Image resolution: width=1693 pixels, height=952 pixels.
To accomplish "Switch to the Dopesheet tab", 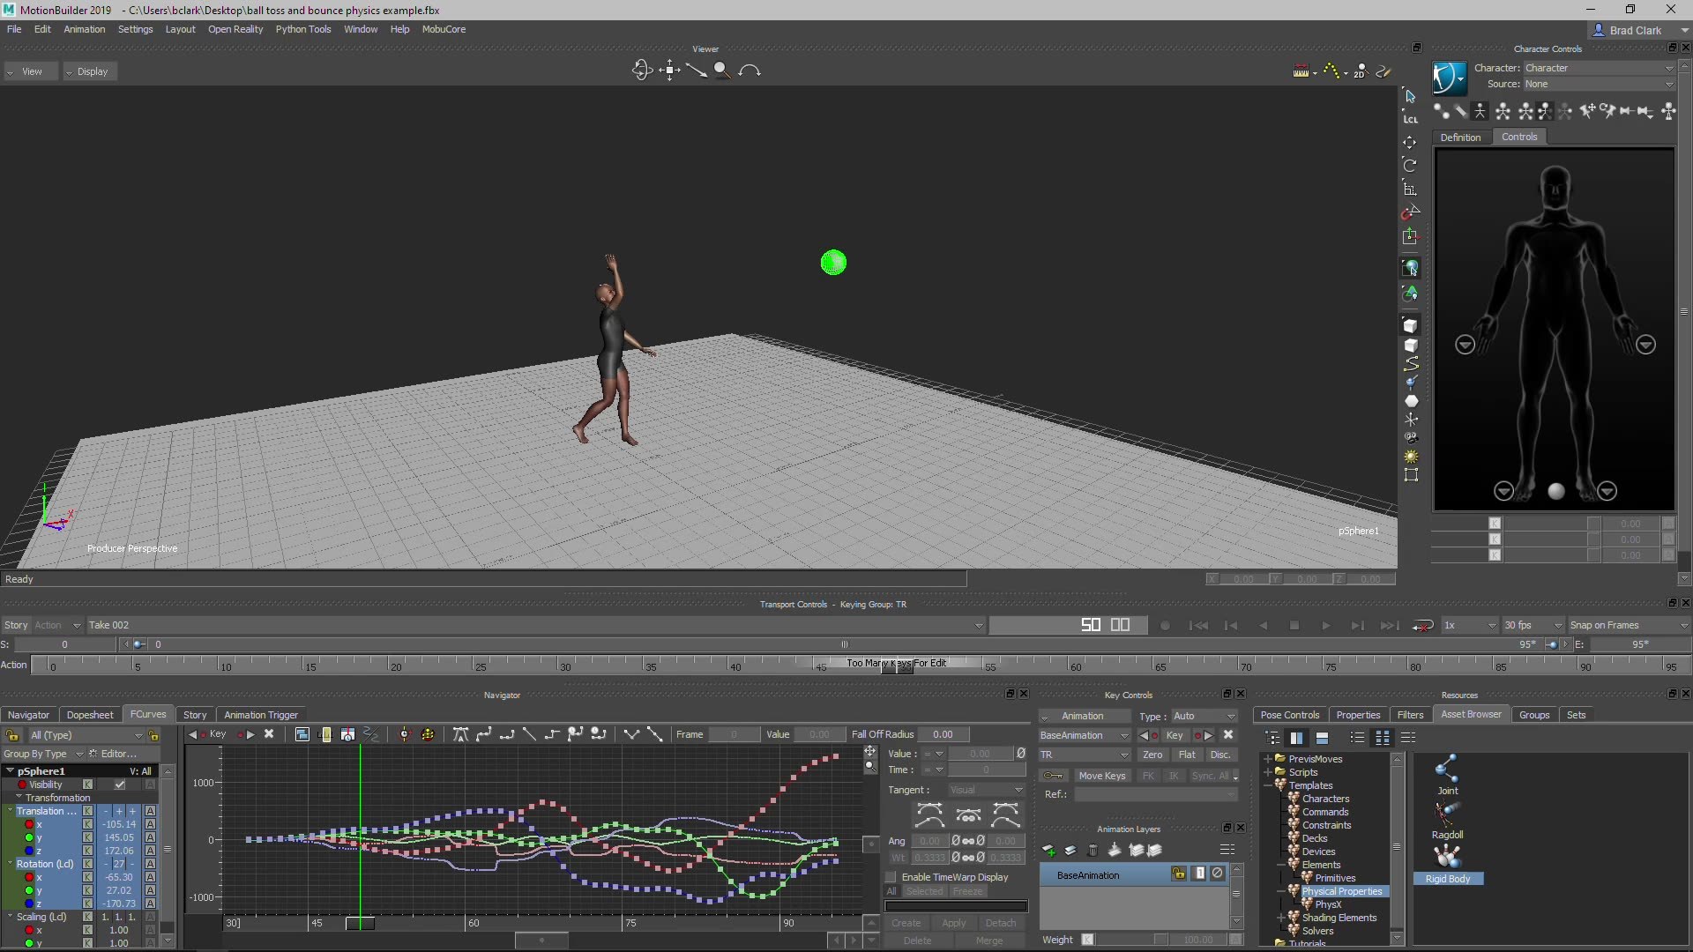I will 90,715.
